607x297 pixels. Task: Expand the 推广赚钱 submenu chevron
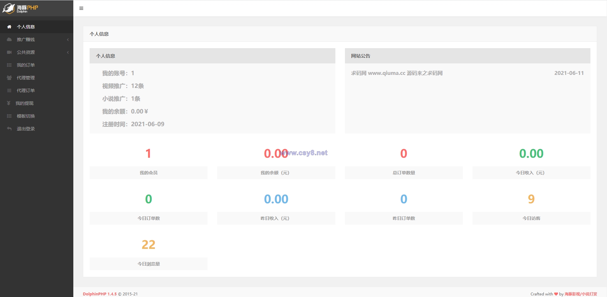pyautogui.click(x=68, y=40)
